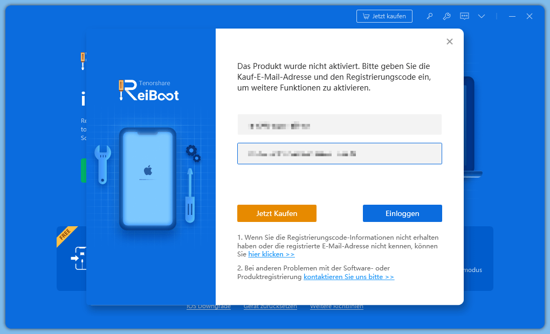Open the wrench repair tools icon
Screen dimensions: 550x334
446,16
